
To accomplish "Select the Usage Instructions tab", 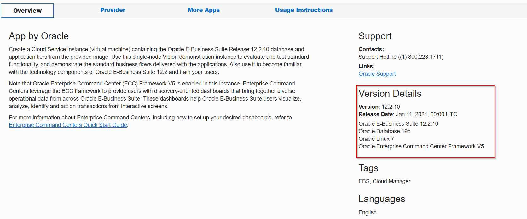I will tap(304, 10).
